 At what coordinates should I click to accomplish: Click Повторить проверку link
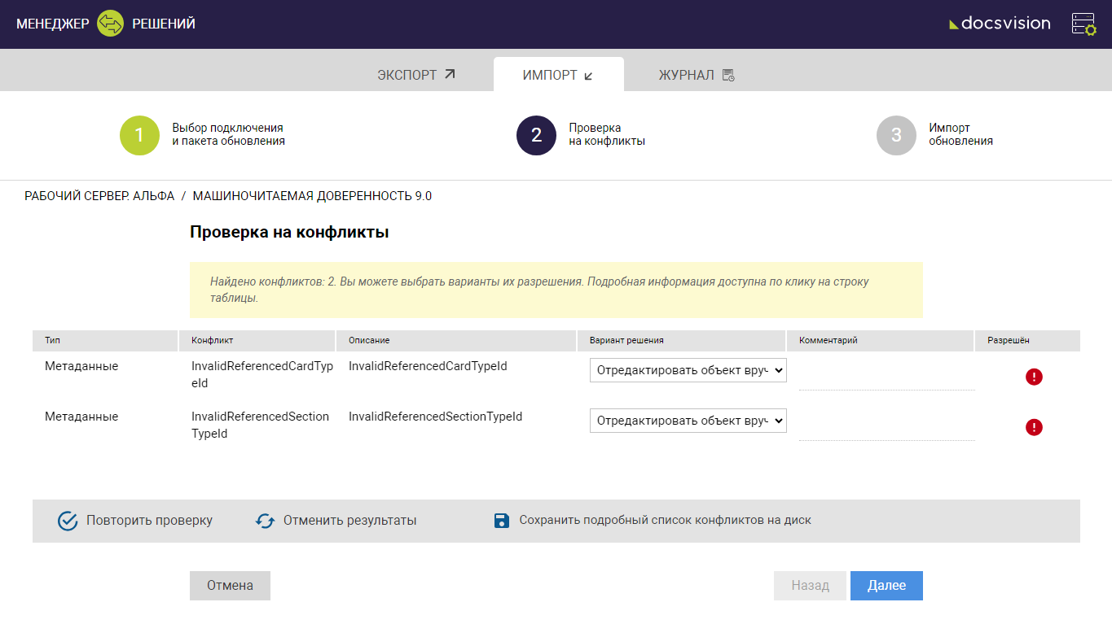tap(150, 521)
